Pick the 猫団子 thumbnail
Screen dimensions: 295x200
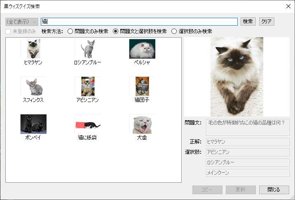pyautogui.click(x=142, y=86)
